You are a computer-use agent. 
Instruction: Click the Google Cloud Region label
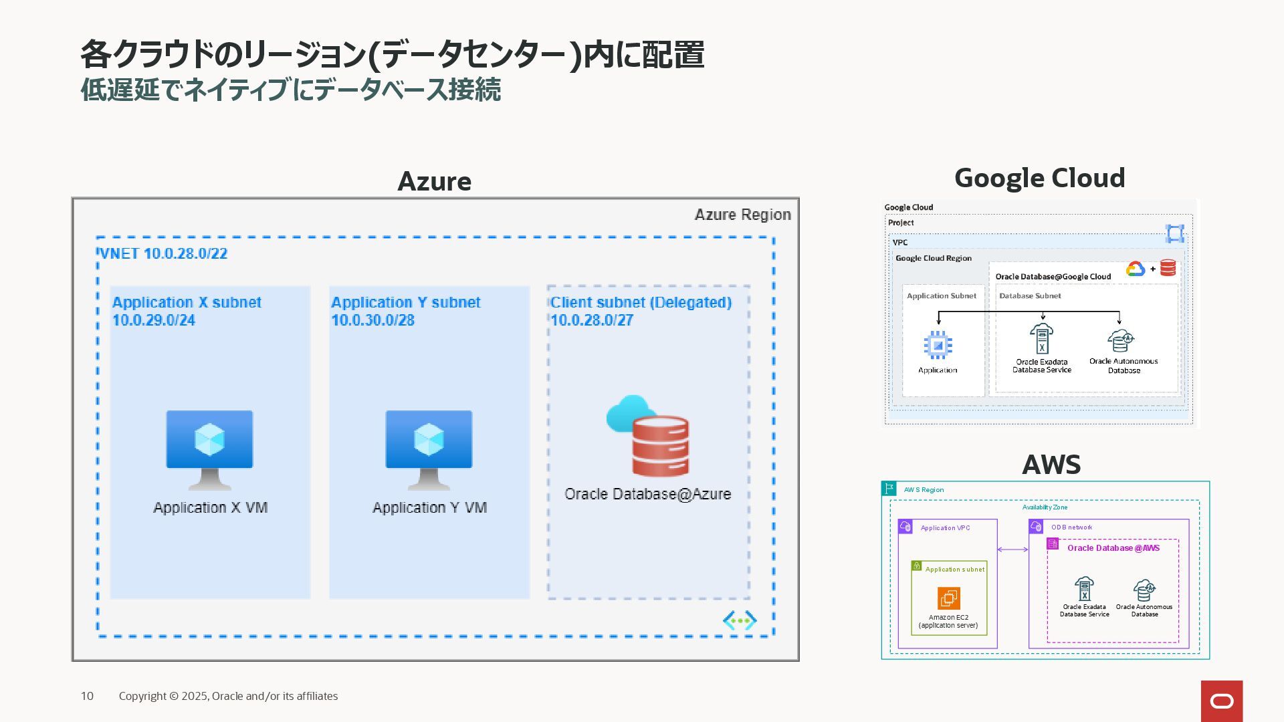click(x=934, y=258)
